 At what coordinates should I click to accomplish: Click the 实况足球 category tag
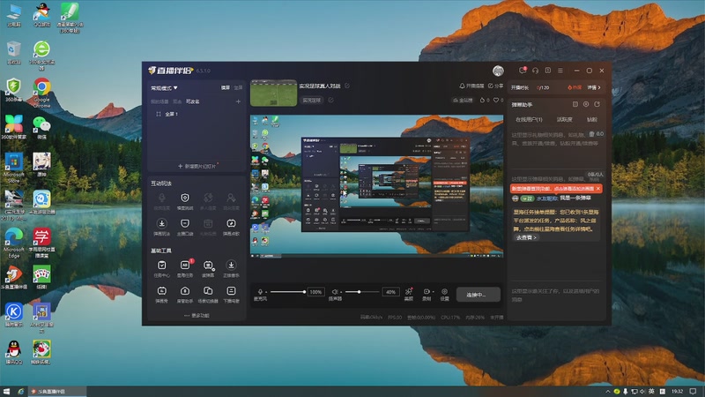[x=312, y=101]
